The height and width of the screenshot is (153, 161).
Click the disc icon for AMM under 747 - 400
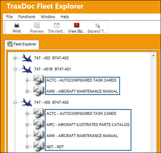(x=38, y=135)
